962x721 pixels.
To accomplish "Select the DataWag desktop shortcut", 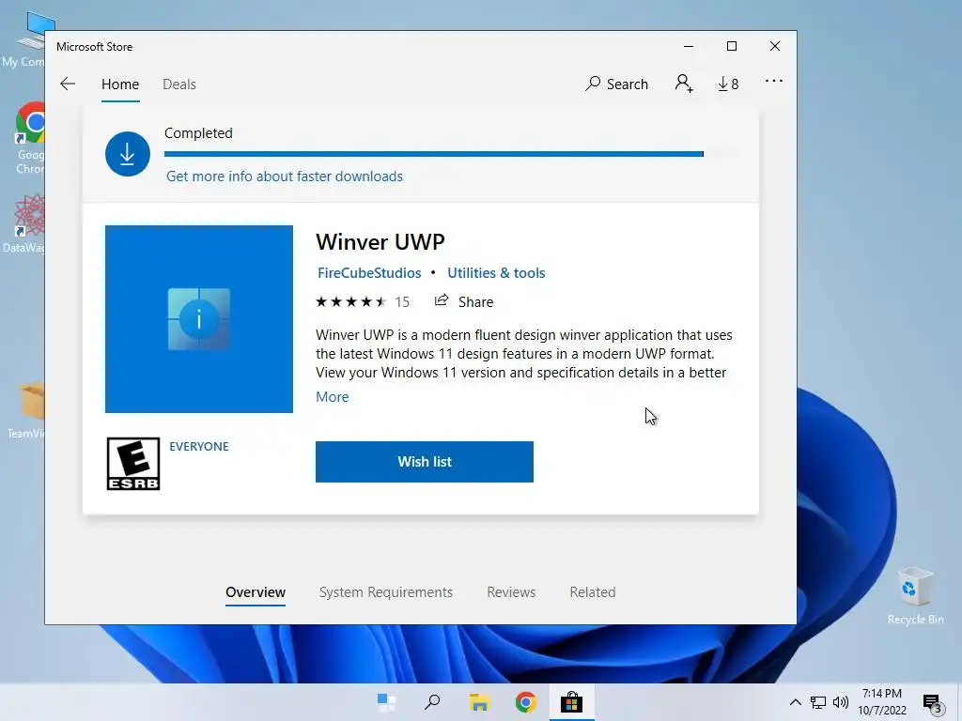I will (24, 223).
